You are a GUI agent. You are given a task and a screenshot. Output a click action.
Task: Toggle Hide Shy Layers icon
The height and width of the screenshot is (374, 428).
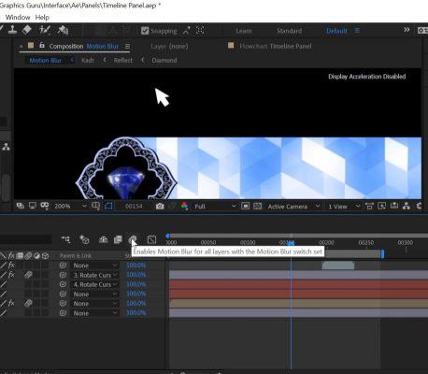pyautogui.click(x=103, y=239)
